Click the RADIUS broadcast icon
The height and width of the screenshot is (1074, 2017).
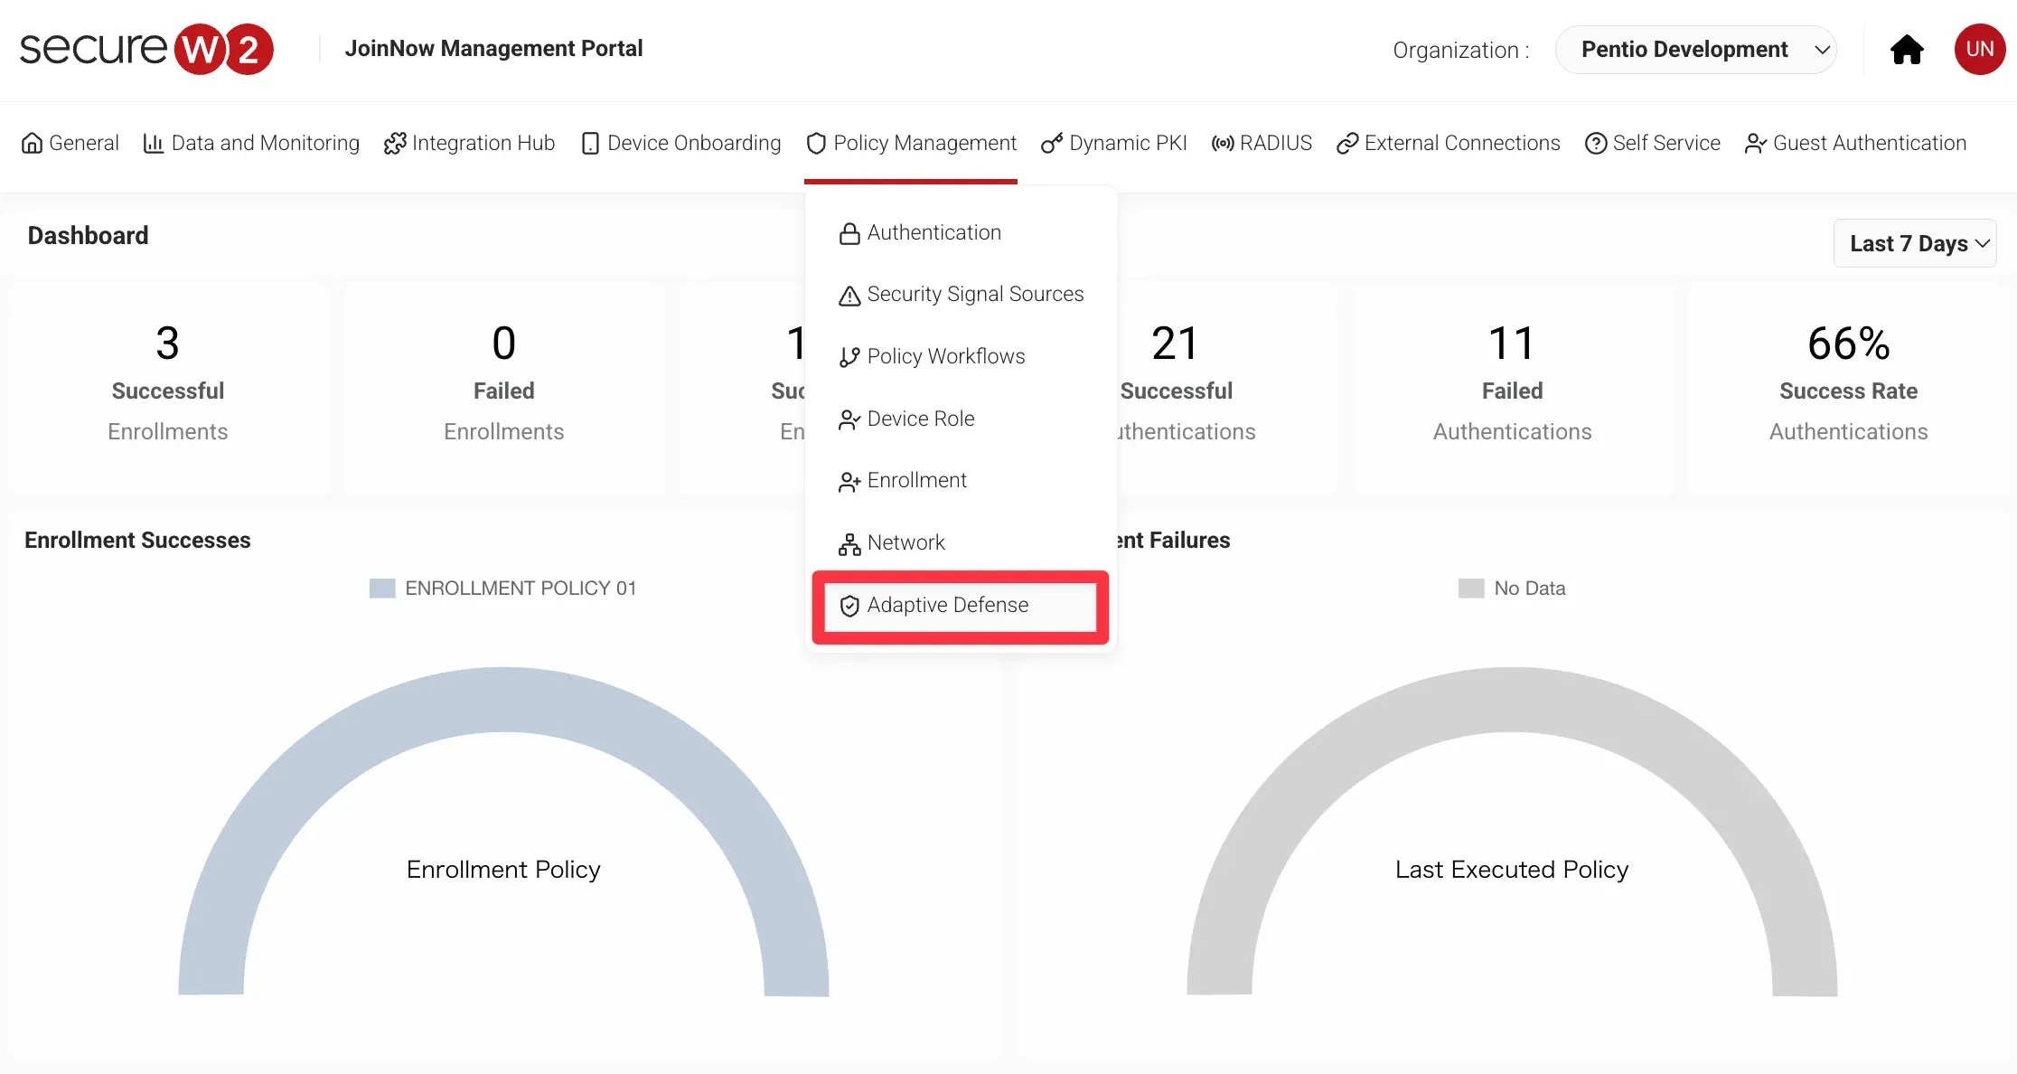tap(1223, 144)
